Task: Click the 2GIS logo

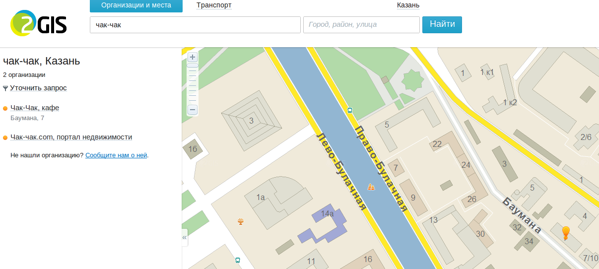Action: (39, 24)
